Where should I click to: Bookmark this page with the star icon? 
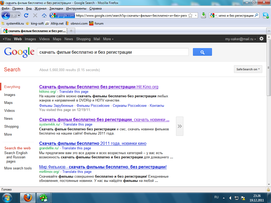click(x=190, y=16)
